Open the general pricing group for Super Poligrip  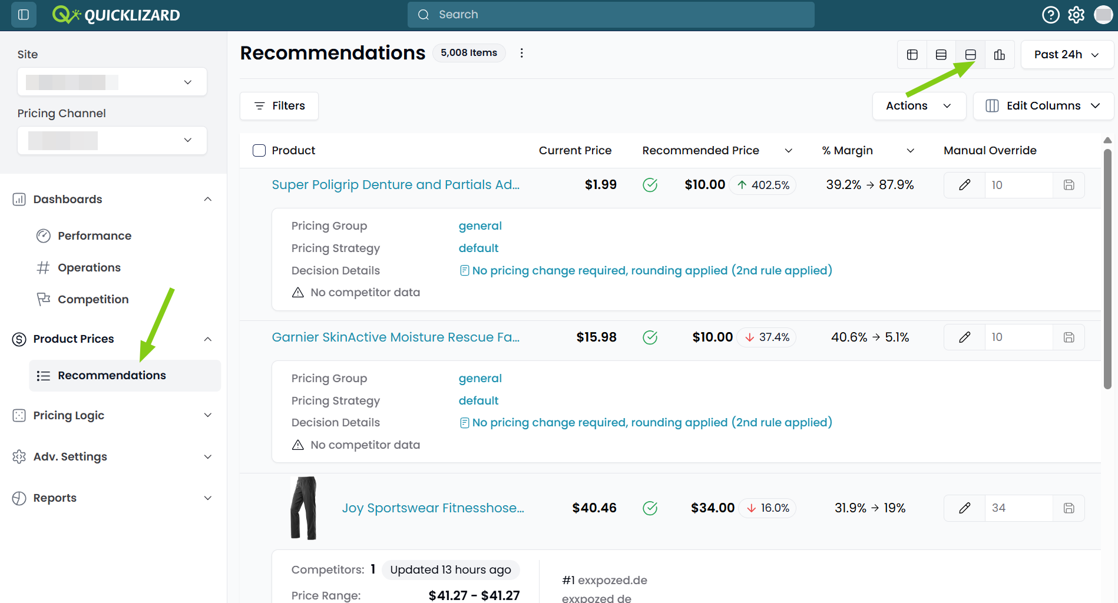[x=480, y=226]
